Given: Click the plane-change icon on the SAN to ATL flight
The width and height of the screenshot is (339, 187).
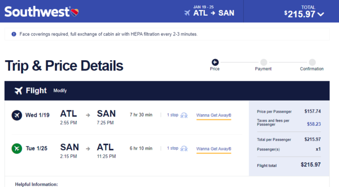Looking at the screenshot, I should tap(184, 149).
